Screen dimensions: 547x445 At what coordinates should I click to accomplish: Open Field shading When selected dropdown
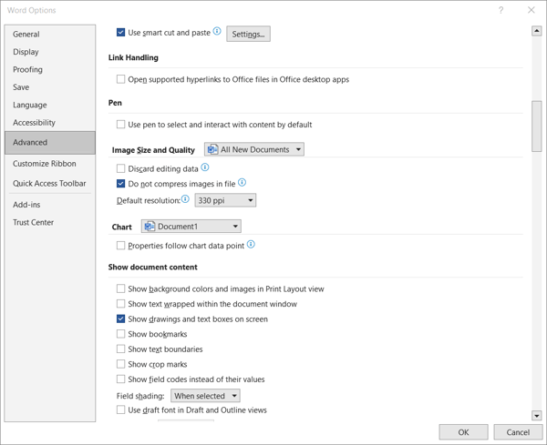205,396
